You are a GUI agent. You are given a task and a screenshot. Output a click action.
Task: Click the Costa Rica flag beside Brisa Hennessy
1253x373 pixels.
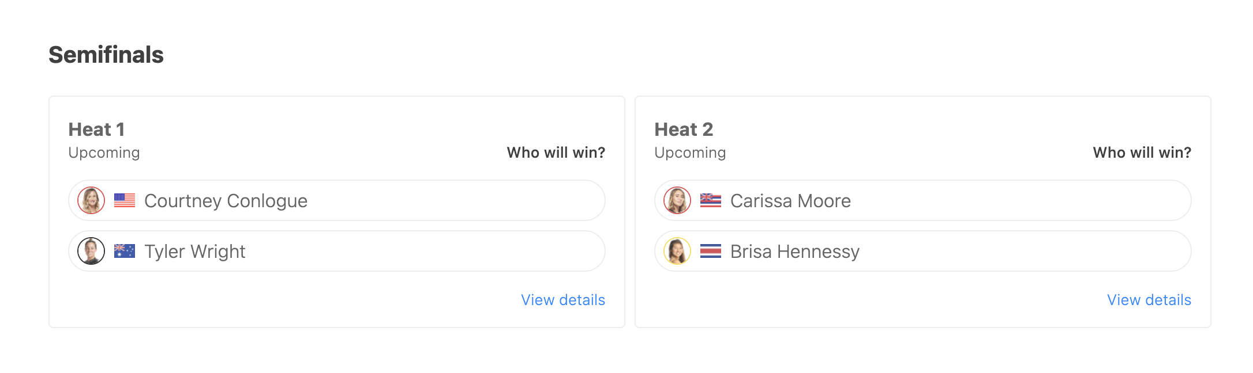[711, 251]
